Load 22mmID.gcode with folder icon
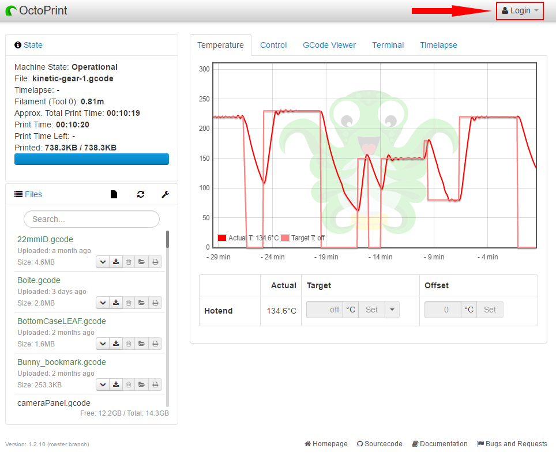This screenshot has width=556, height=456. point(142,262)
